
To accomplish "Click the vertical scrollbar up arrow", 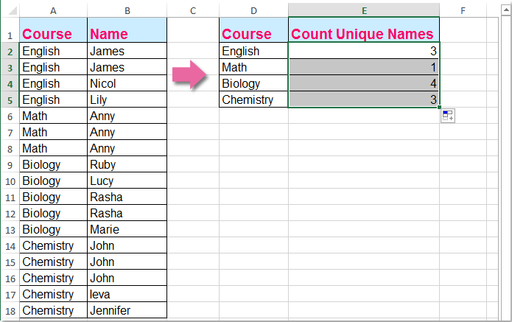I will 506,10.
